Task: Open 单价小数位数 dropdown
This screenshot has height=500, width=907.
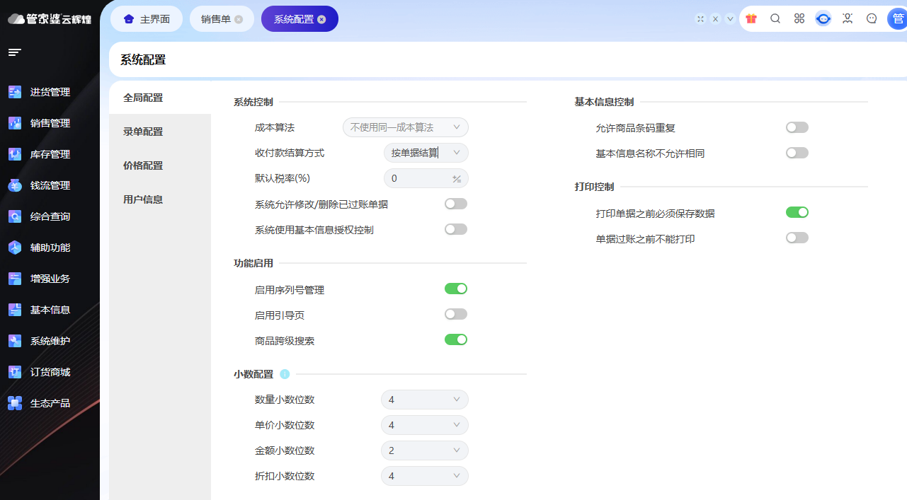Action: [x=425, y=425]
